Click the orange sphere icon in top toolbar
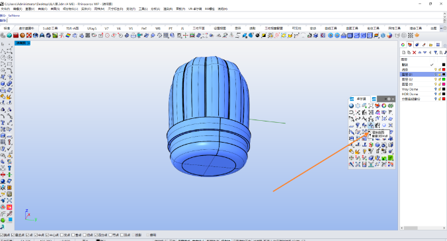The height and width of the screenshot is (241, 447). 22,35
